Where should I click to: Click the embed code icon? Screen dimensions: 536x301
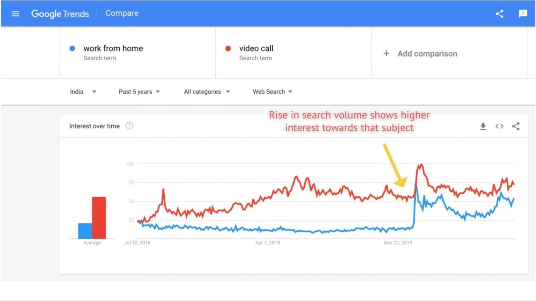click(x=499, y=126)
